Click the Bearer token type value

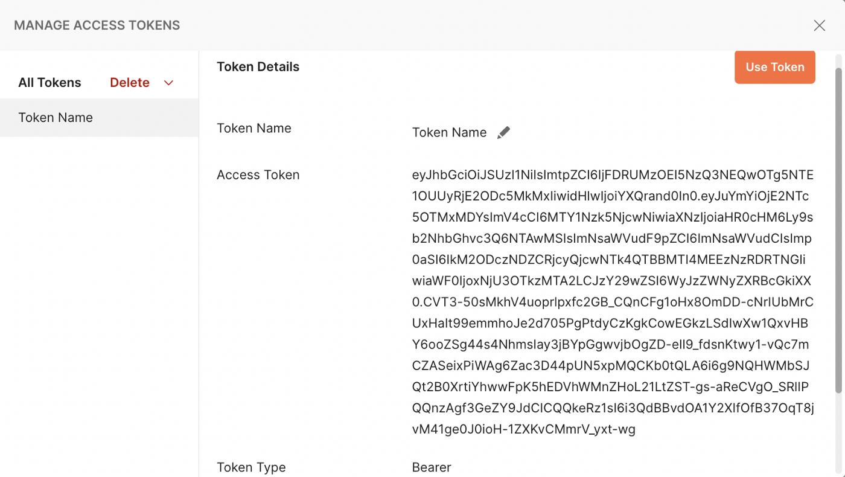432,467
